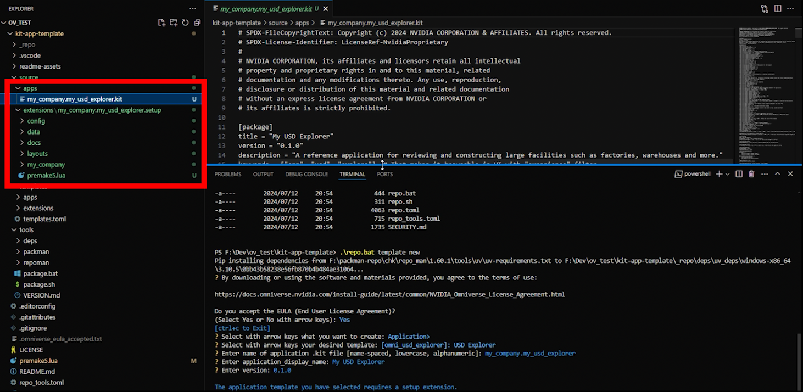
Task: Expand the deps folder
Action: tap(18, 241)
